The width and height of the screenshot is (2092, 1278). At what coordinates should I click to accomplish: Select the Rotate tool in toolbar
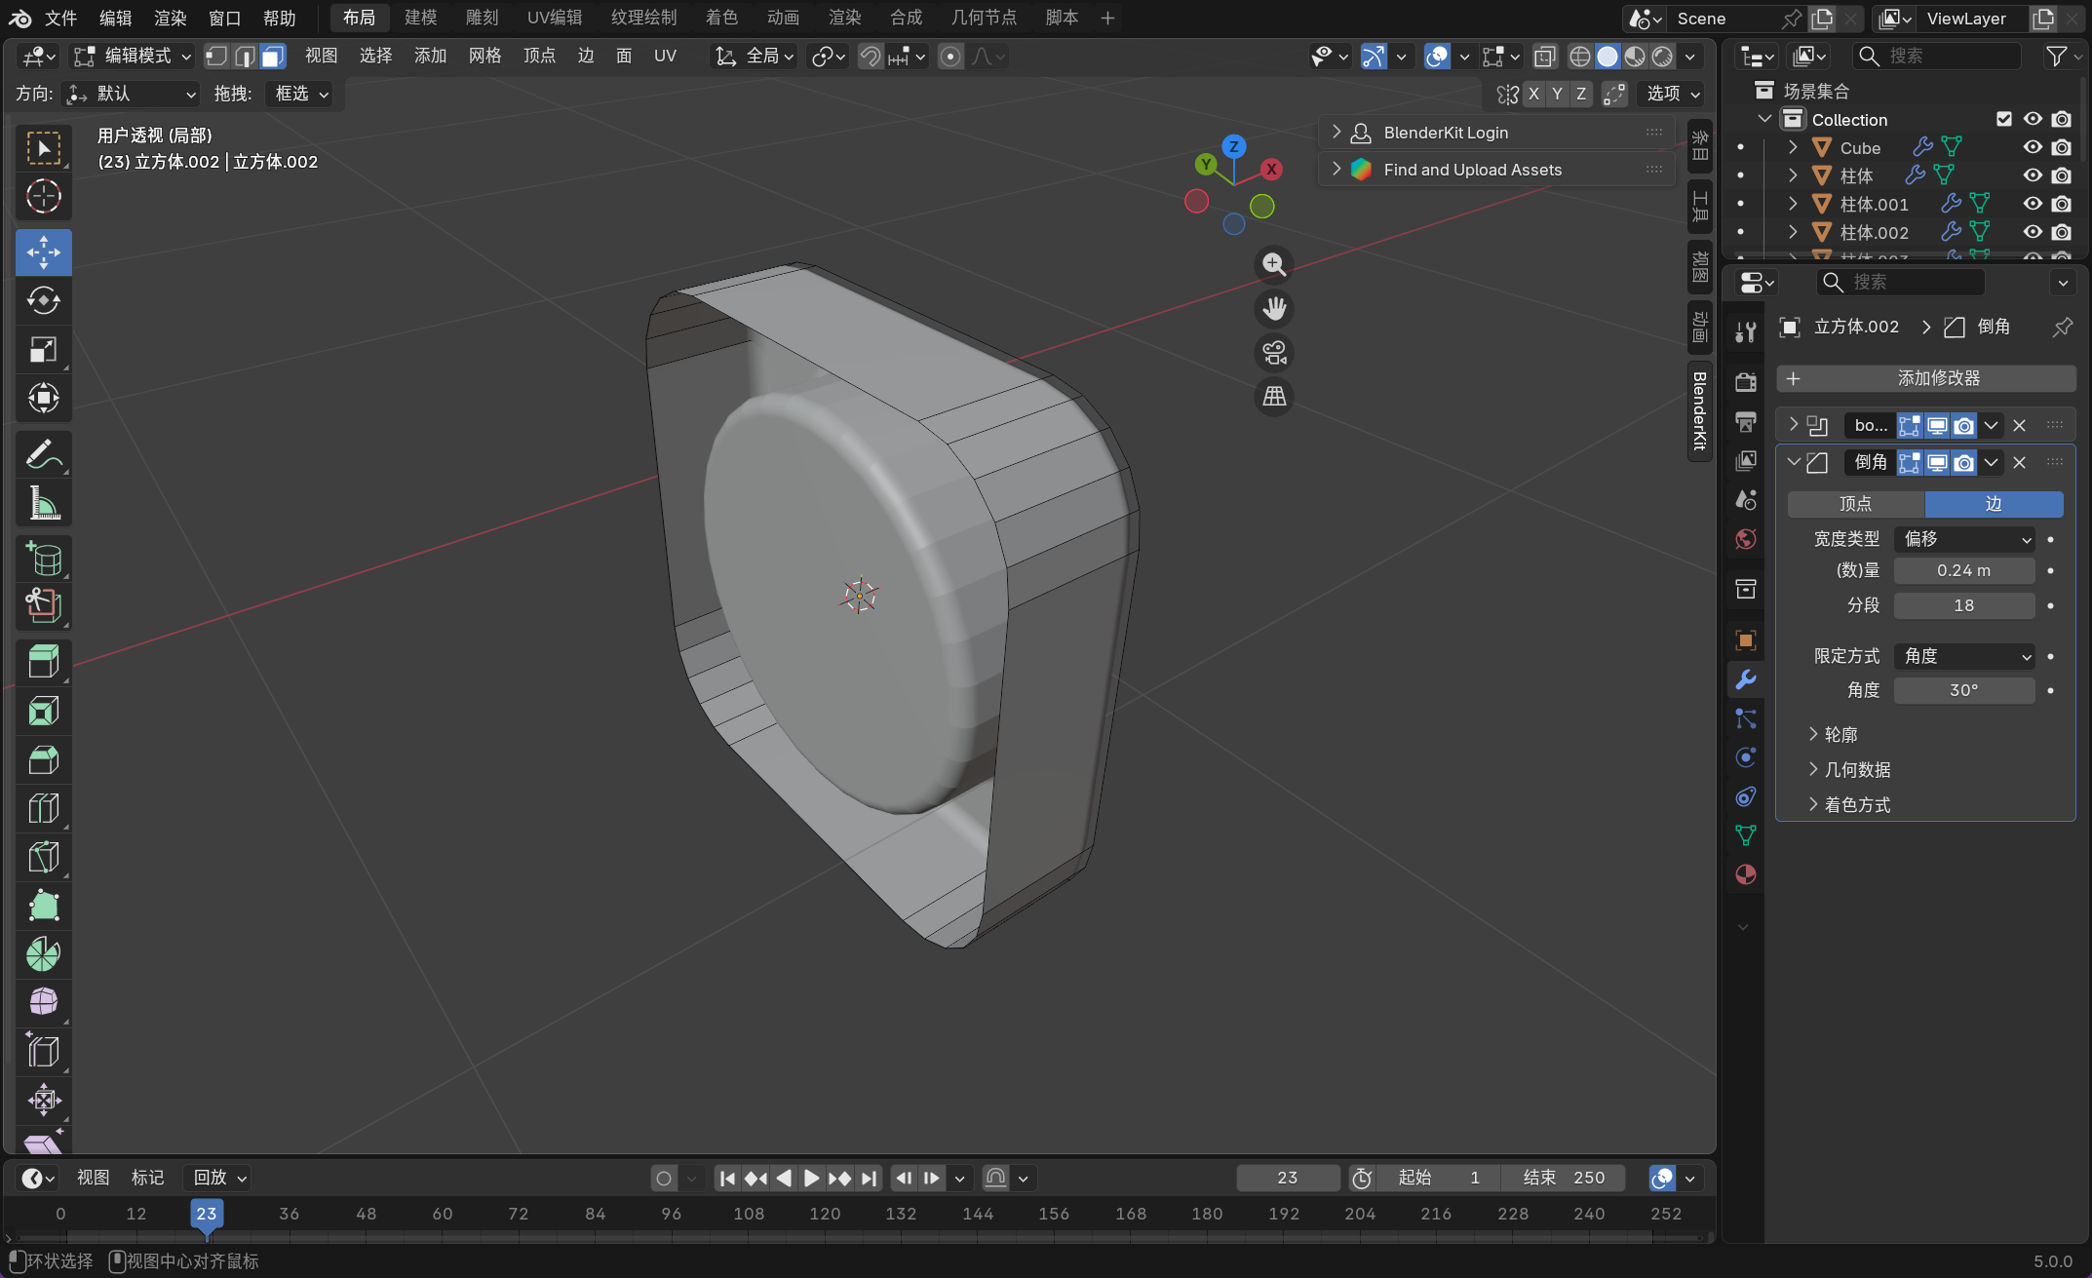click(x=43, y=300)
